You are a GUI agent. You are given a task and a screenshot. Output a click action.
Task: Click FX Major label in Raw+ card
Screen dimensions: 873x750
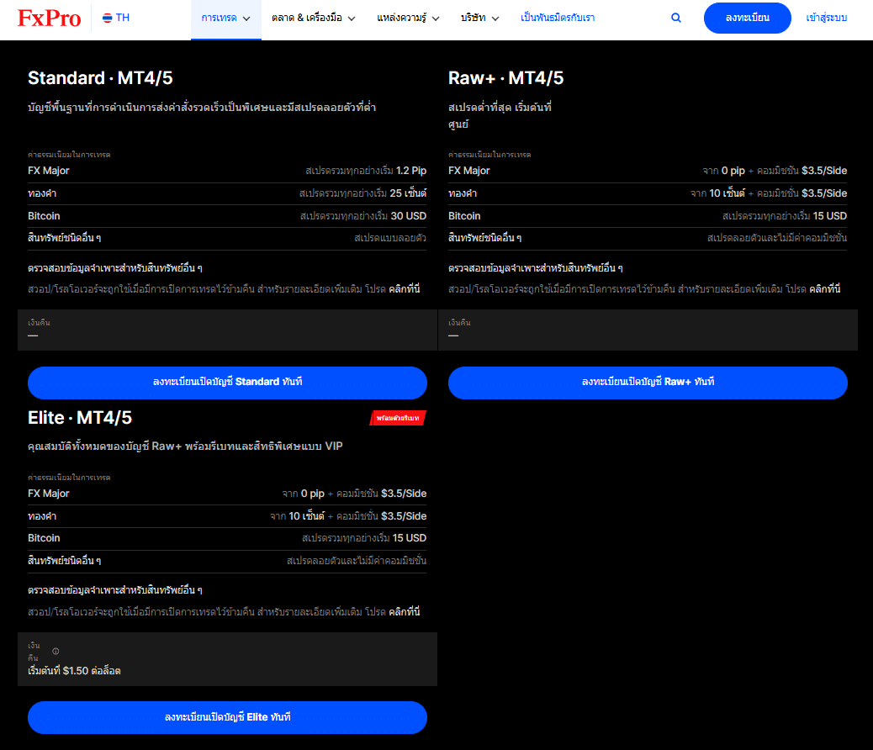pyautogui.click(x=468, y=171)
